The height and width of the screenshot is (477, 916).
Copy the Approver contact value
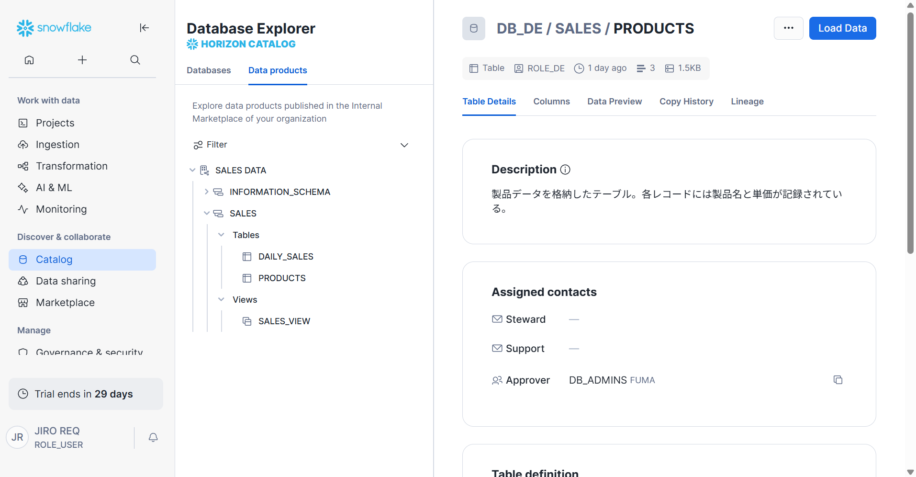tap(838, 380)
